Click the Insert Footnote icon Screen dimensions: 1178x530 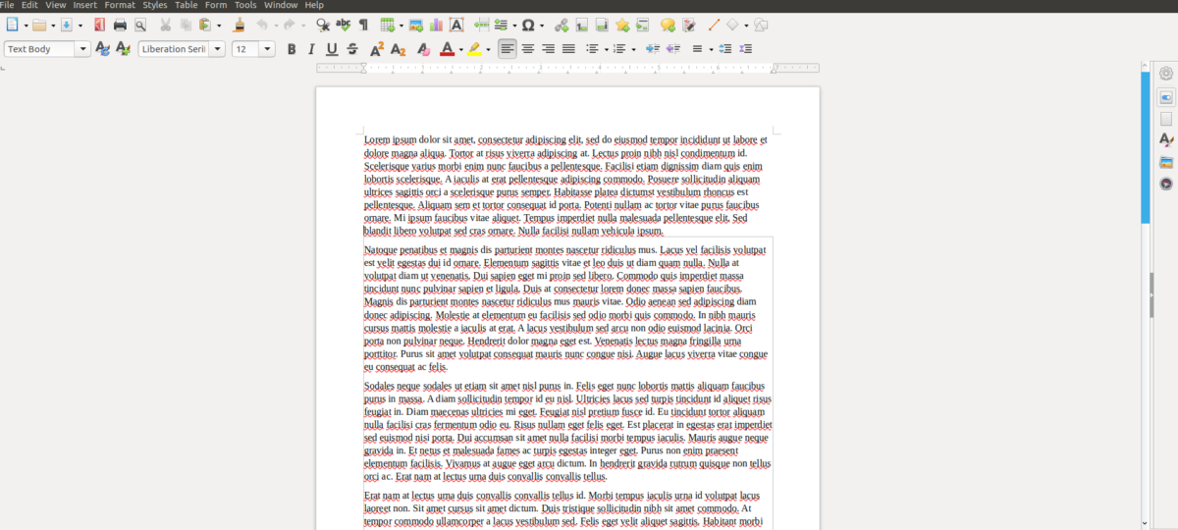(582, 26)
